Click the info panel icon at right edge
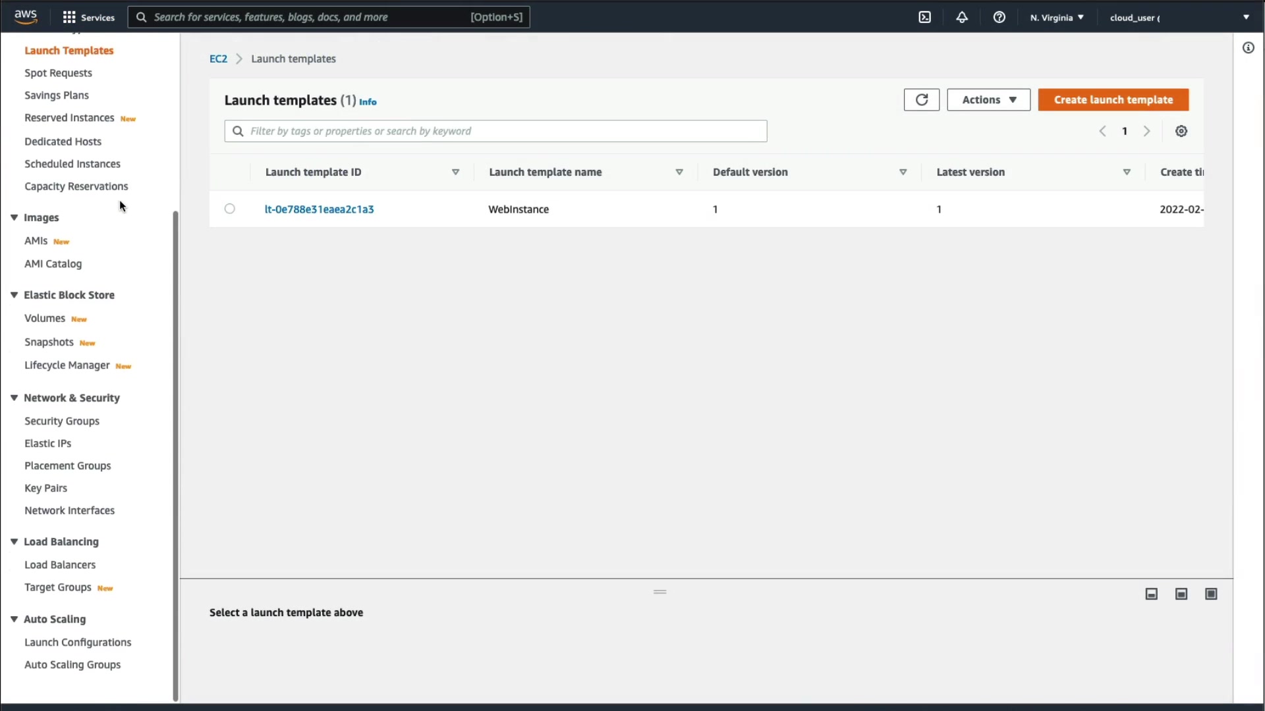Screen dimensions: 1265x711 1249,48
